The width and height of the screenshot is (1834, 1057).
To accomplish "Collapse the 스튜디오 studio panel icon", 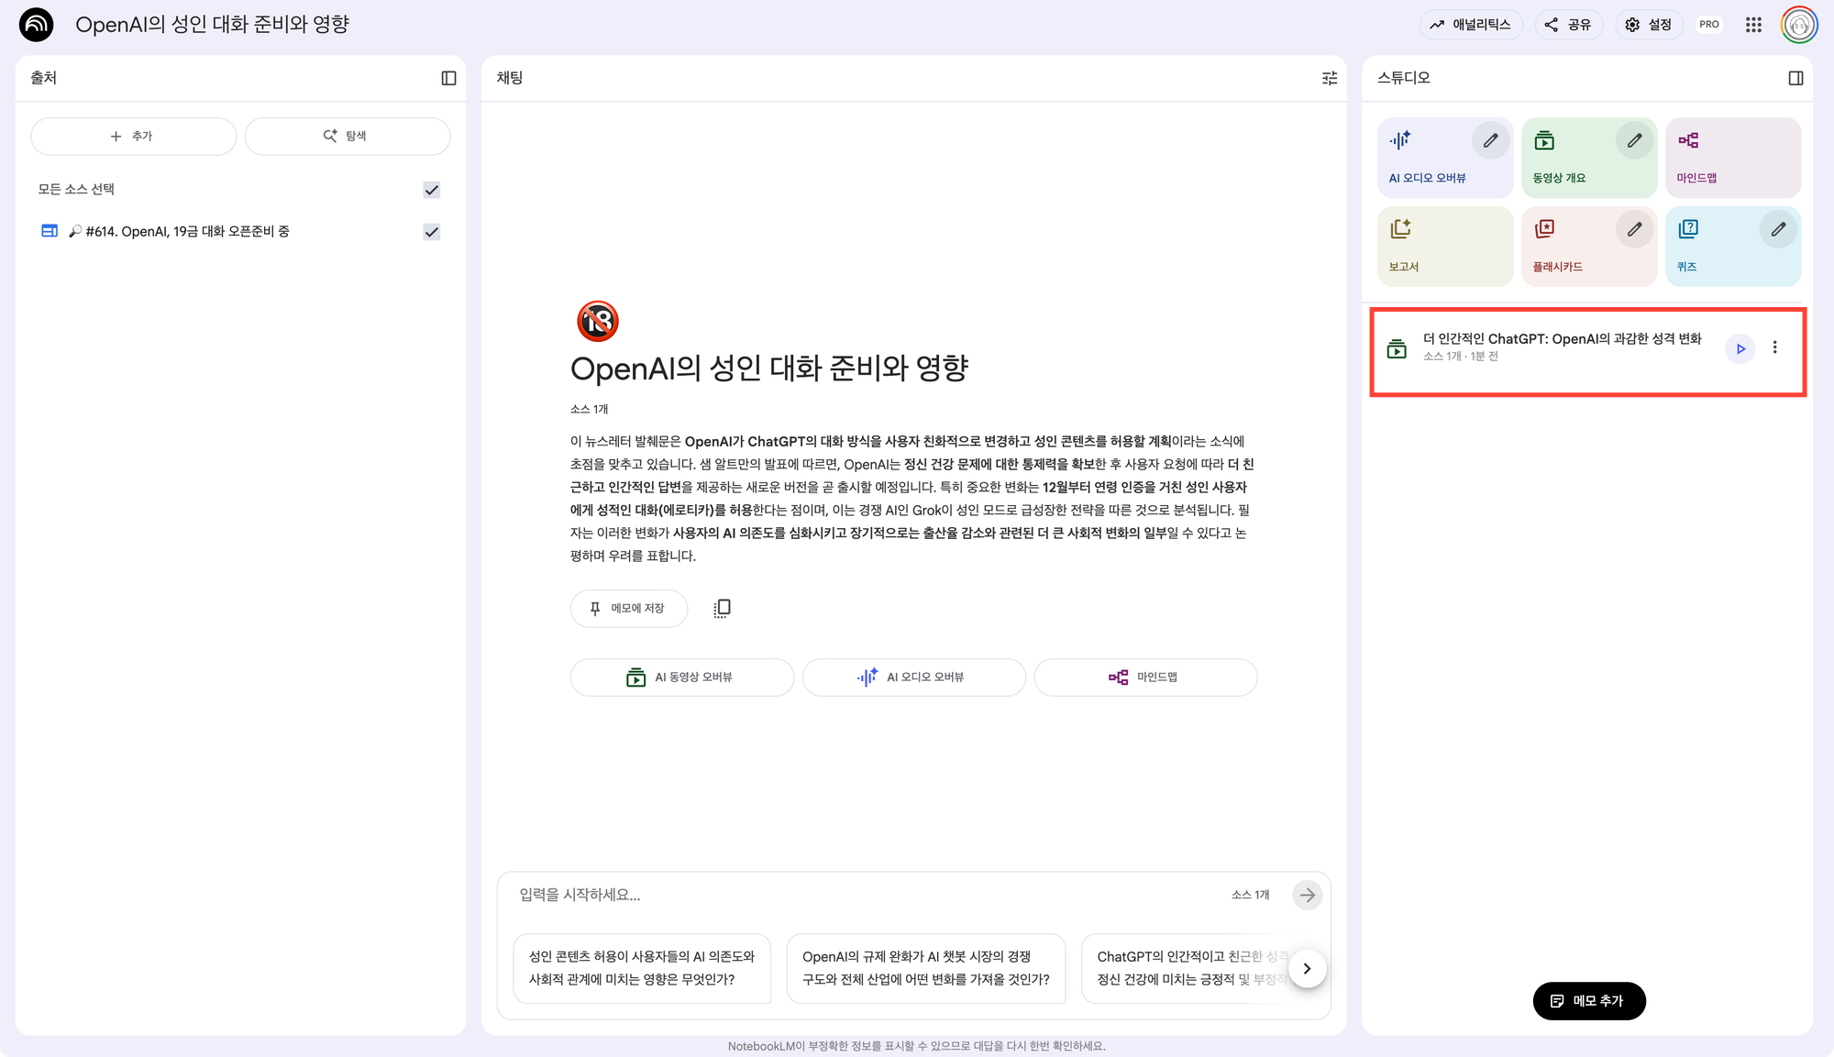I will [x=1795, y=79].
